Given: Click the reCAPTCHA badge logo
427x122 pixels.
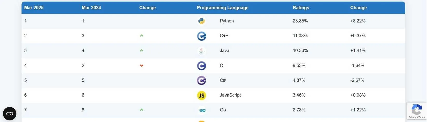Looking at the screenshot, I should tap(417, 109).
